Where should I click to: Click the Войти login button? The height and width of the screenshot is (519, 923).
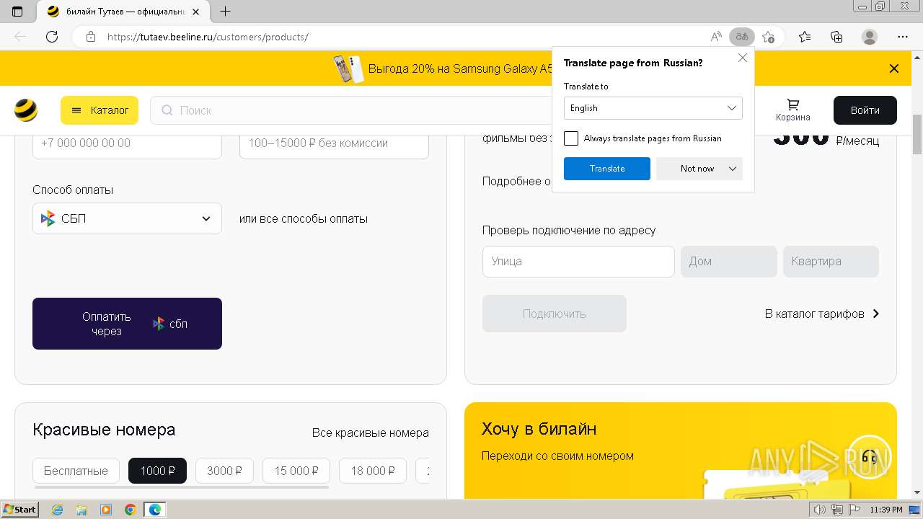(x=865, y=110)
